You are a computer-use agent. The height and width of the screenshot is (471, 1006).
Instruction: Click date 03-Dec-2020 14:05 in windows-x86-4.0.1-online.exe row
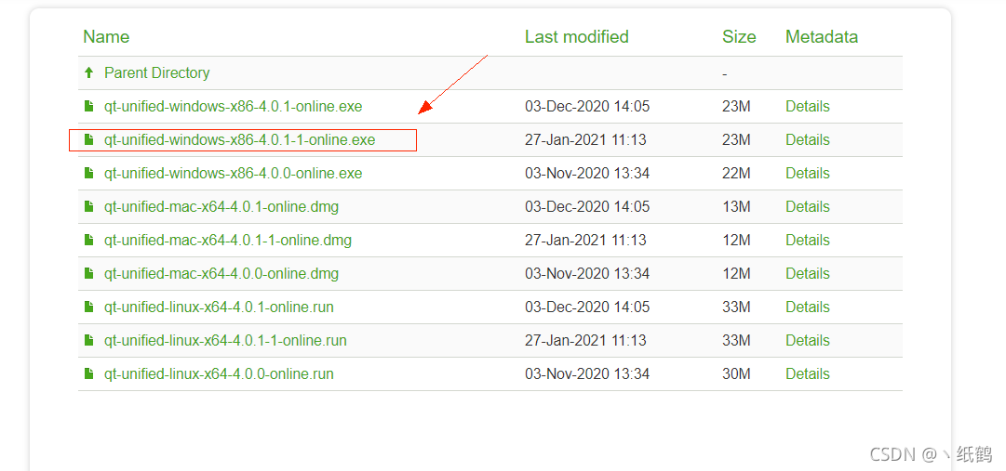[x=587, y=107]
